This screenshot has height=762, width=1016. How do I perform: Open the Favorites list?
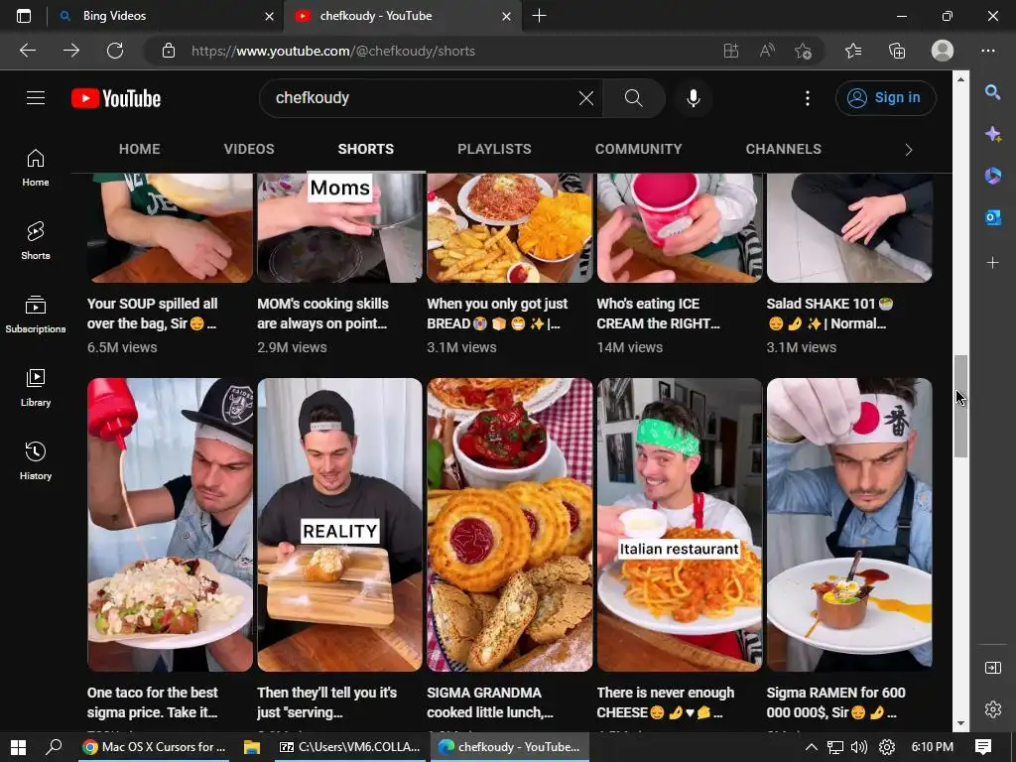(x=853, y=51)
